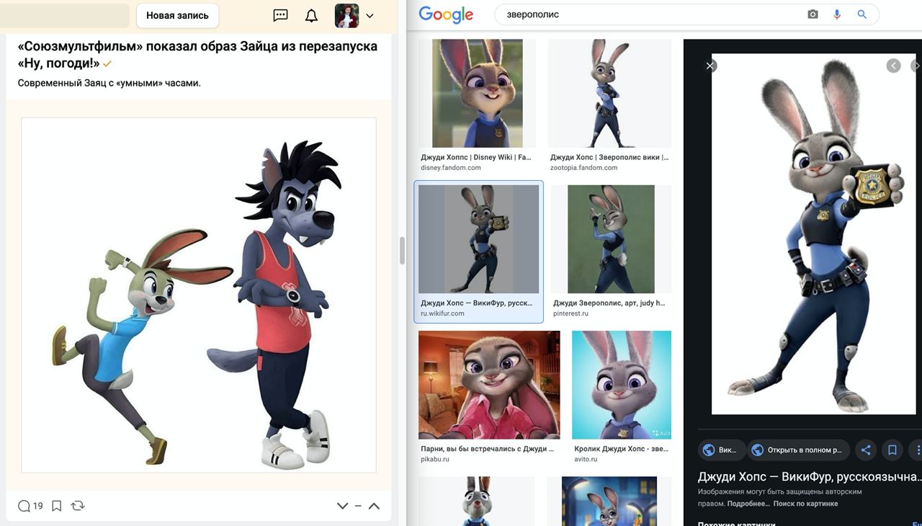Open the pinterest.ru Judy art thumbnail
This screenshot has width=922, height=526.
click(611, 239)
